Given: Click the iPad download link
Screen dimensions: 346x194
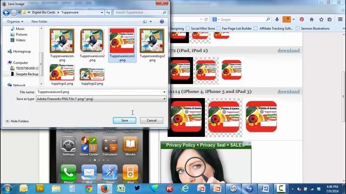Looking at the screenshot, I should coord(288,50).
